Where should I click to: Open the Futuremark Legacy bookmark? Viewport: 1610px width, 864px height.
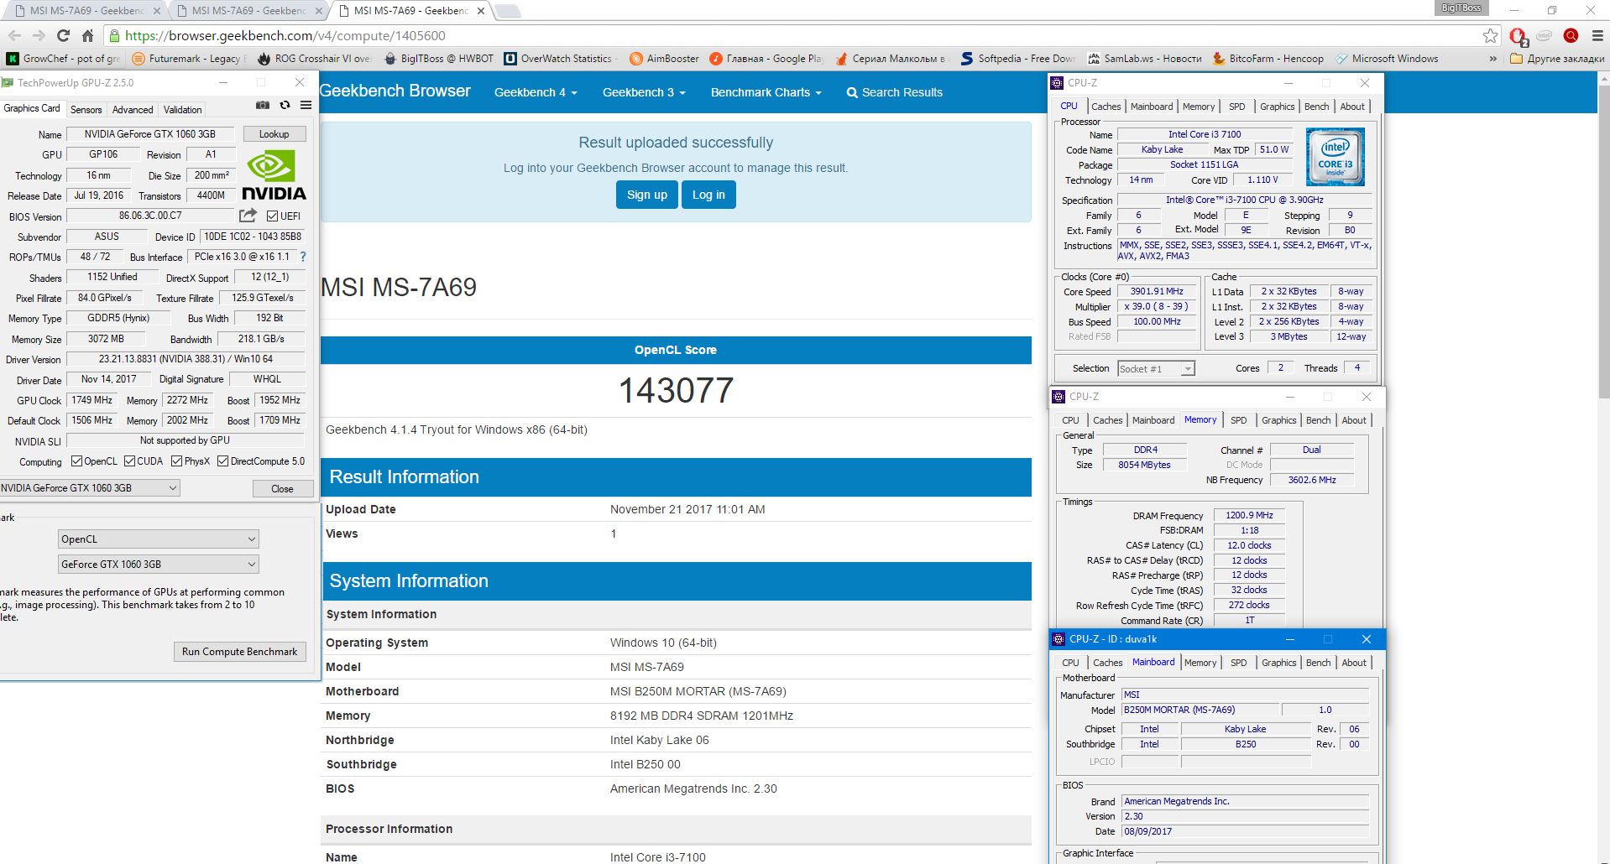tap(188, 59)
